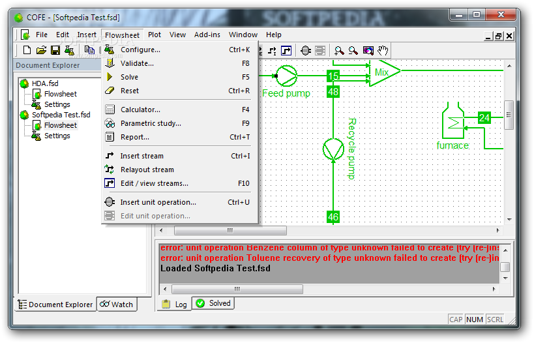Click the New document toolbar icon
Screen dimensions: 534x343
pos(27,50)
